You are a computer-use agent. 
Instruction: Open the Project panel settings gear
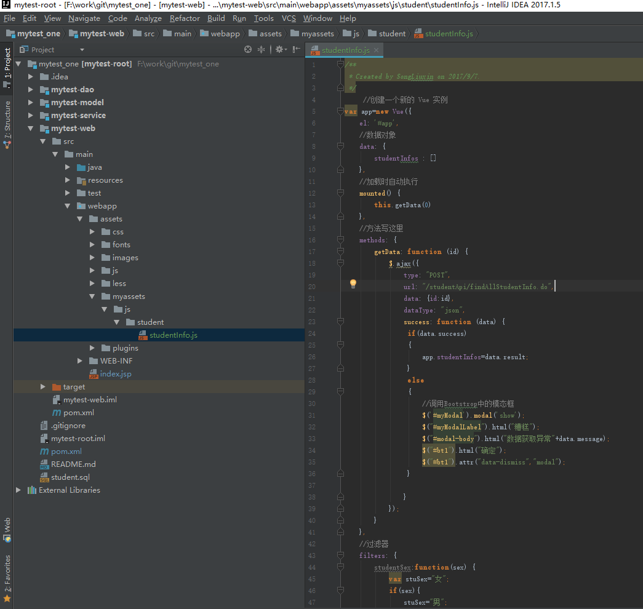pos(279,50)
